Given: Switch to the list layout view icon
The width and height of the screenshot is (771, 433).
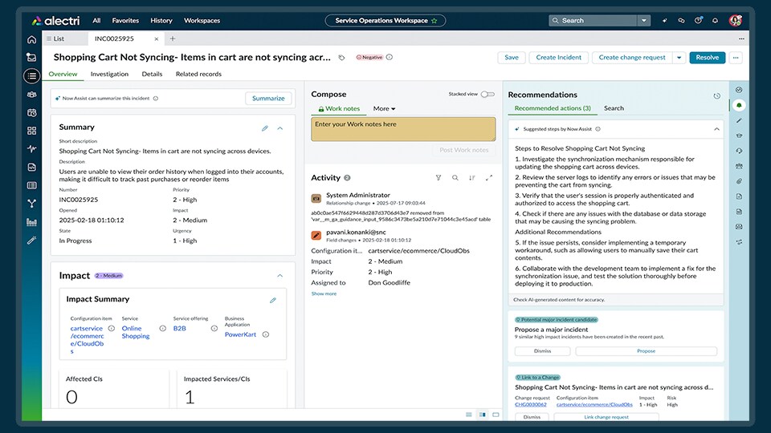Looking at the screenshot, I should point(468,415).
